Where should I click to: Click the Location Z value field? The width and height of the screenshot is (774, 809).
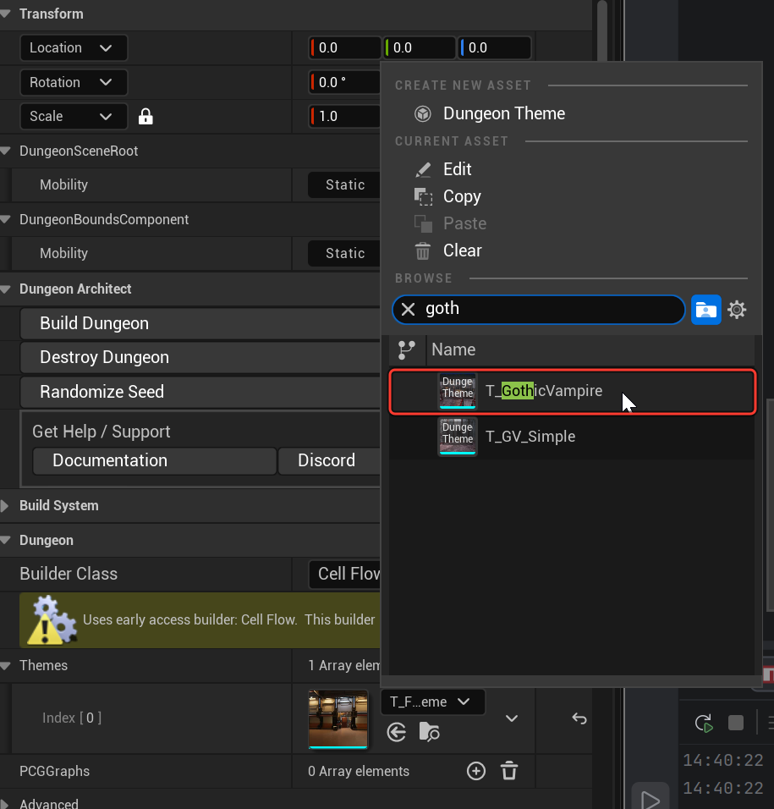coord(495,48)
